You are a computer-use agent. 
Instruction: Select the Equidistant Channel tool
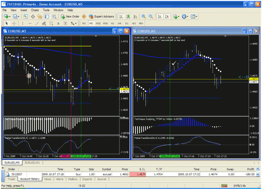(x=44, y=23)
